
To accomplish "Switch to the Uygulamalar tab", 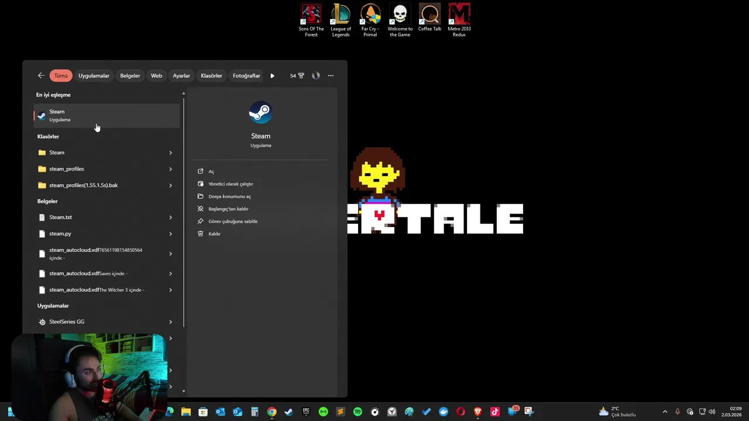I will coord(94,75).
